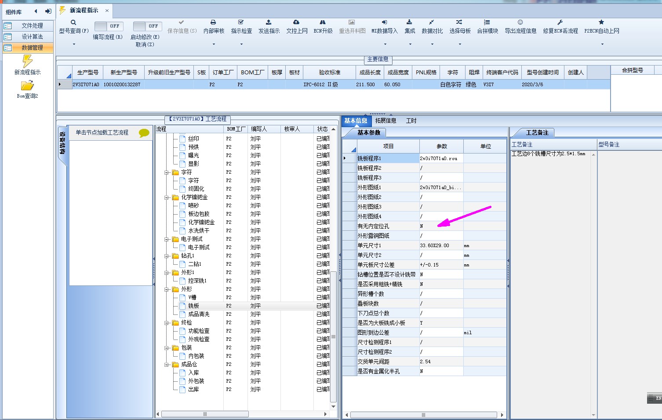
Task: Toggle the 启动修改(E) OFF switch
Action: coord(147,26)
